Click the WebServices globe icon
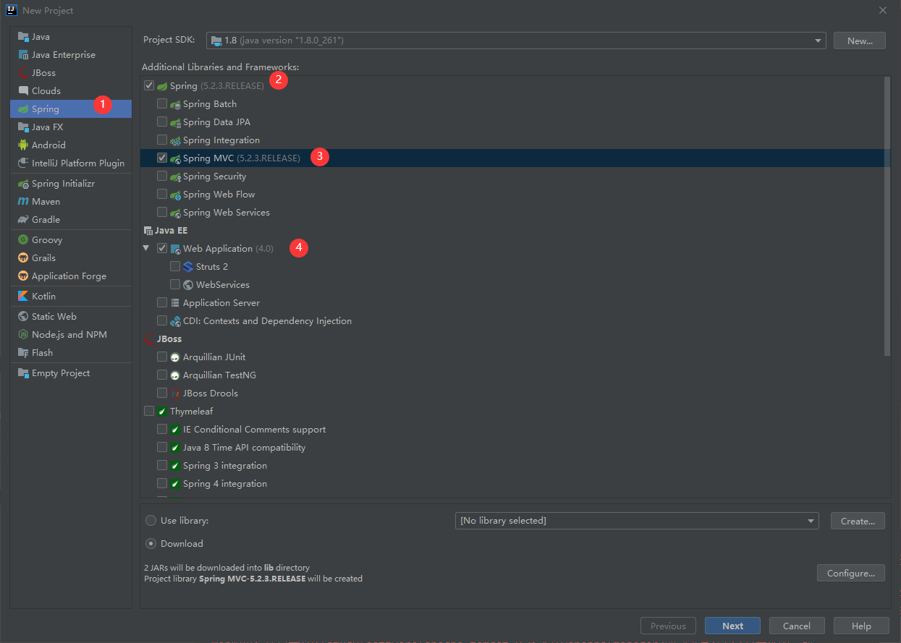The image size is (901, 643). 188,284
